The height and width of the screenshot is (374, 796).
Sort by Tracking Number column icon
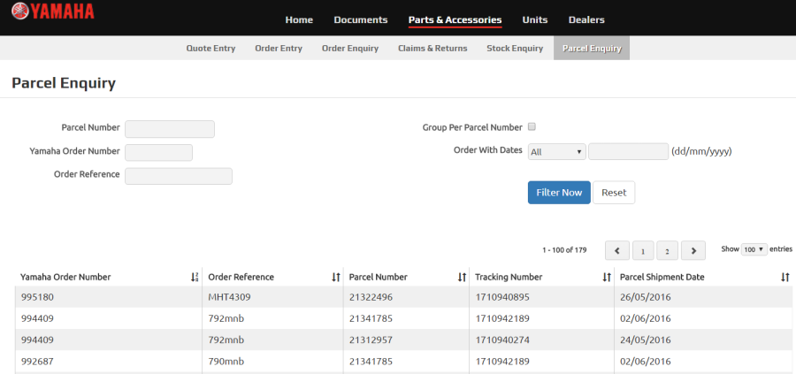click(607, 277)
